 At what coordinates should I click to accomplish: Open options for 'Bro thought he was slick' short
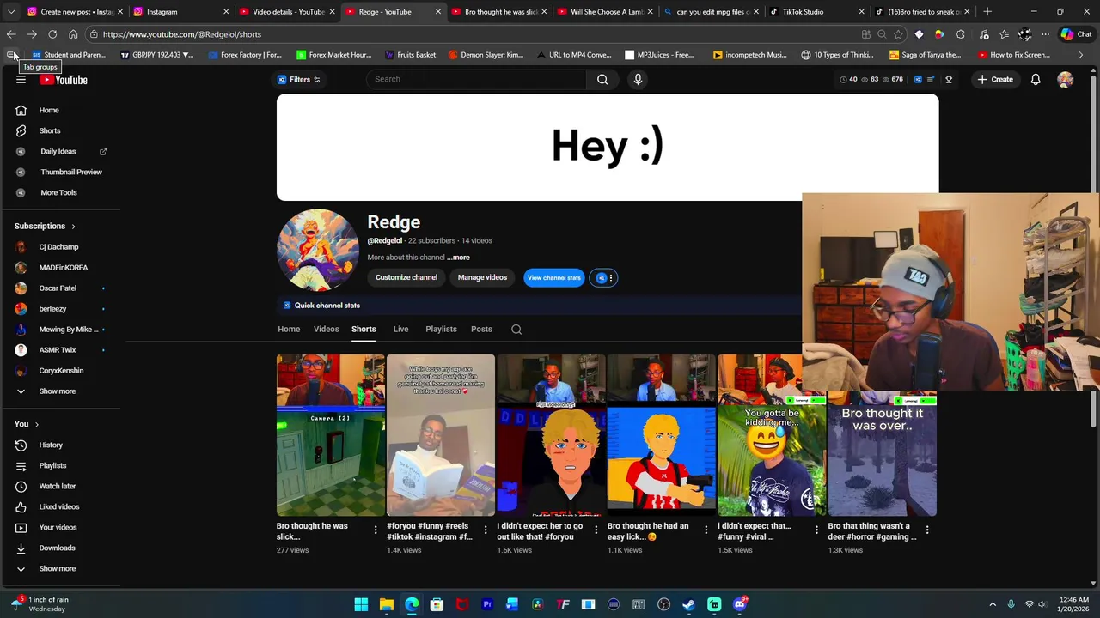coord(375,530)
